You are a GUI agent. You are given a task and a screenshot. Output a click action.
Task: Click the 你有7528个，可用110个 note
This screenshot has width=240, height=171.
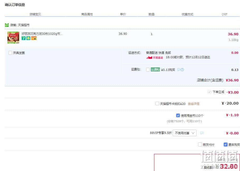tap(184, 121)
